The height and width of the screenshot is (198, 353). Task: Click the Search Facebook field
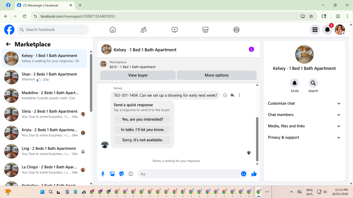[53, 30]
